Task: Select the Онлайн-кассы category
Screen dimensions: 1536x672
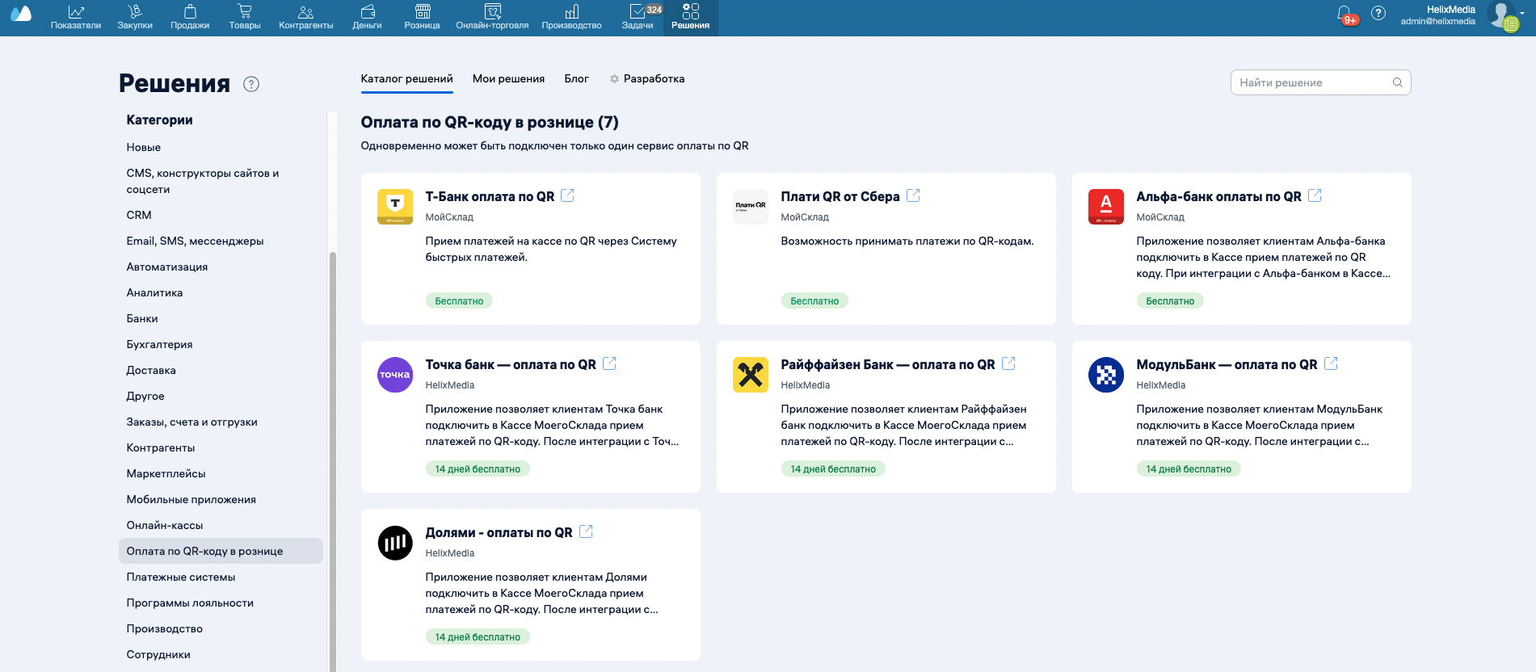Action: [165, 525]
